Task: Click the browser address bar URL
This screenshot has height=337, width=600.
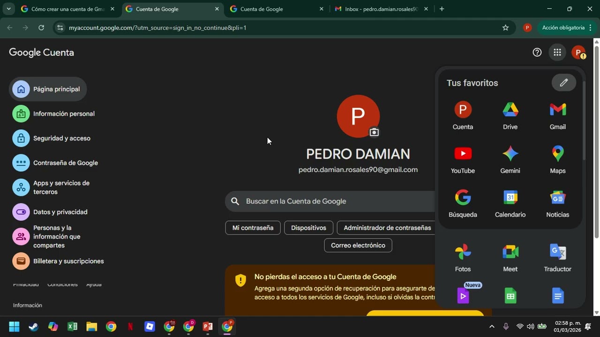Action: click(x=157, y=28)
